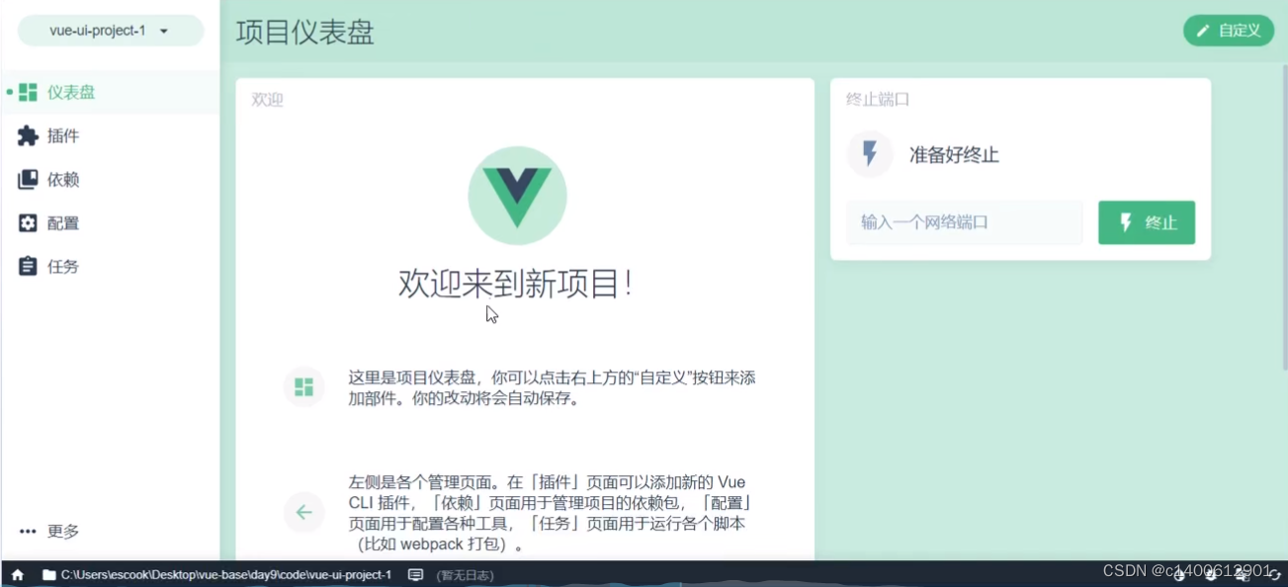Expand the 更多 more menu

[x=110, y=532]
